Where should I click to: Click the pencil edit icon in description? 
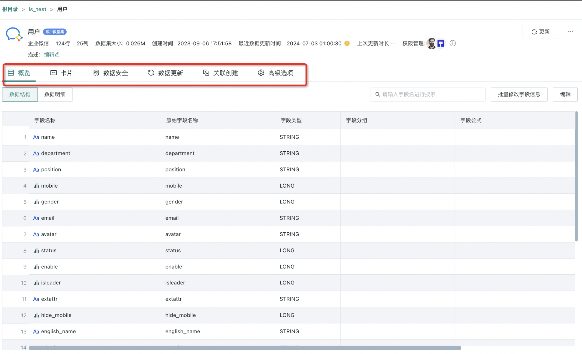[57, 54]
